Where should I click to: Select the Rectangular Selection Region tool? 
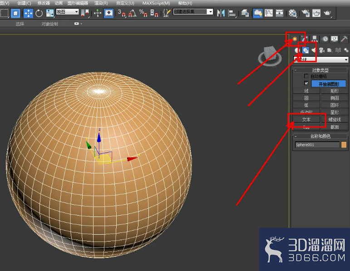coord(5,13)
